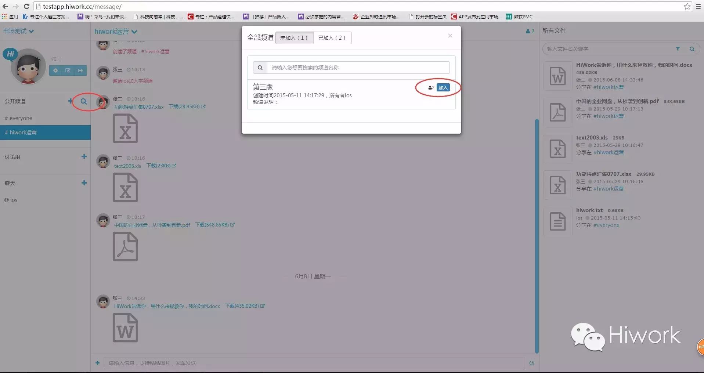
Task: Download 功能特点汇集0707.xlsx (29.95KB) in chat
Action: [x=187, y=106]
